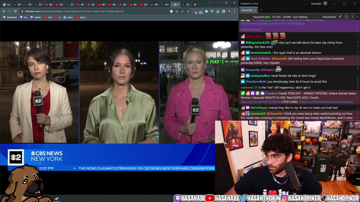360x202 pixels.
Task: Open Google Lens icon in address bar
Action: click(x=171, y=11)
